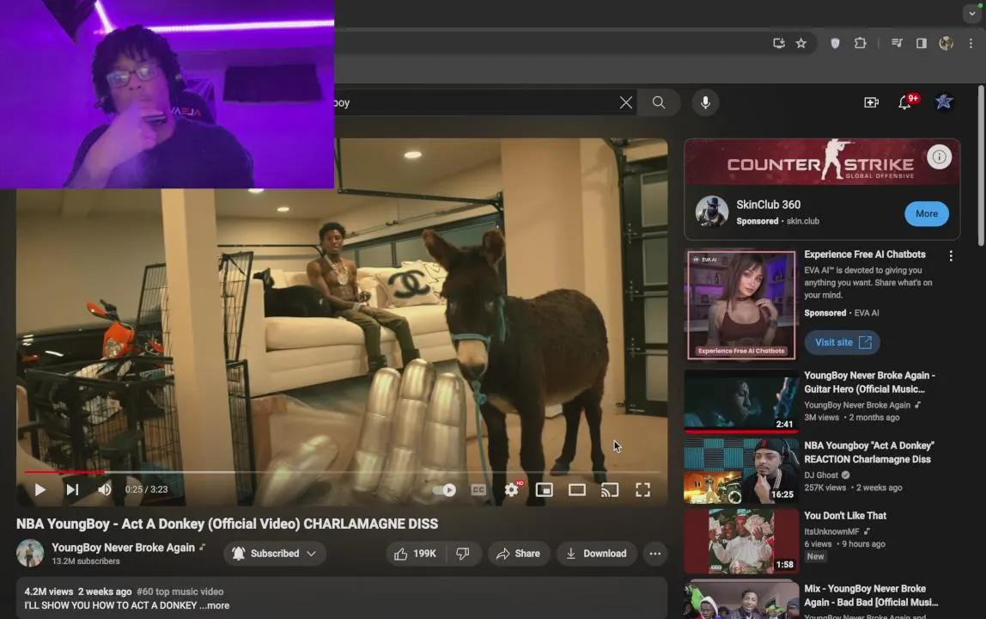Dislike the video thumbs down
This screenshot has height=619, width=986.
pyautogui.click(x=463, y=554)
